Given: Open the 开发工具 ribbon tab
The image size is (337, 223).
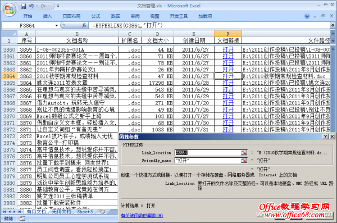Looking at the screenshot, I should 179,16.
